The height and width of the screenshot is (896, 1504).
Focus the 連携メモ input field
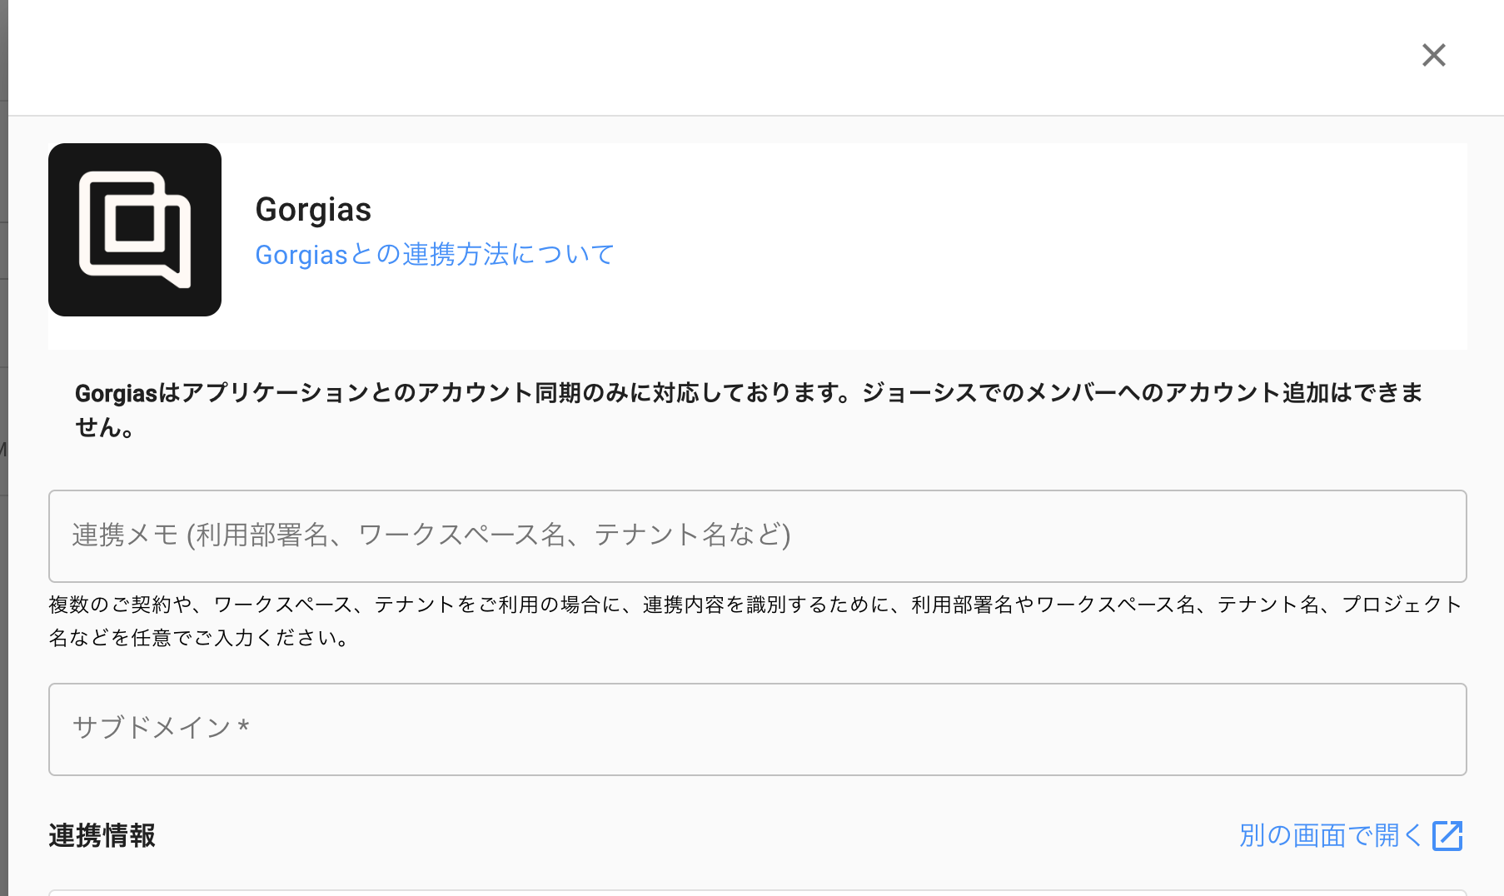coord(757,535)
